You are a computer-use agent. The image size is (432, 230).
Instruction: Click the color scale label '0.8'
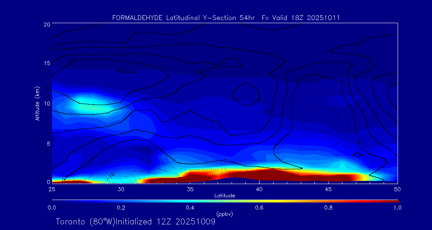point(328,208)
